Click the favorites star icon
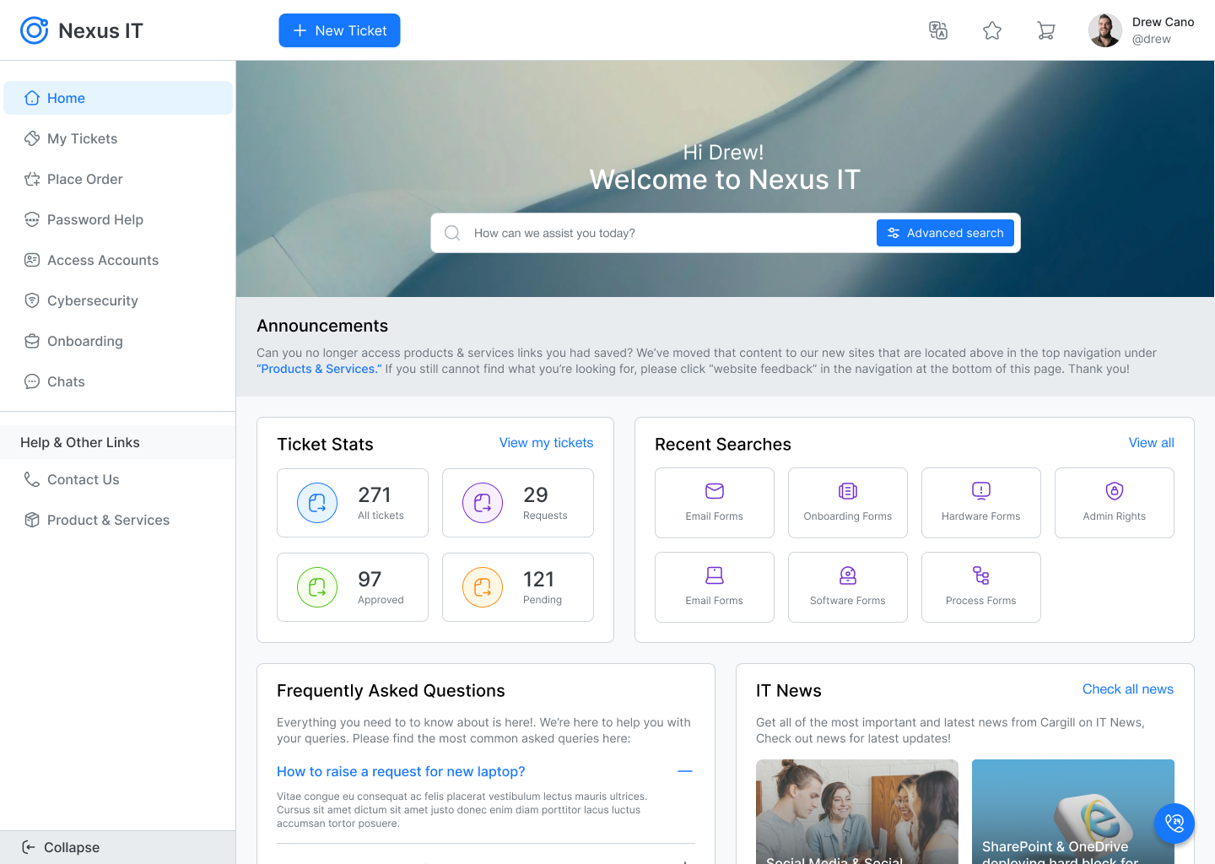Viewport: 1215px width, 864px height. 992,30
